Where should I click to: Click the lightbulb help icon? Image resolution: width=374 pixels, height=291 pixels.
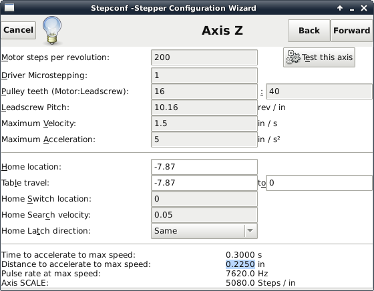point(52,30)
